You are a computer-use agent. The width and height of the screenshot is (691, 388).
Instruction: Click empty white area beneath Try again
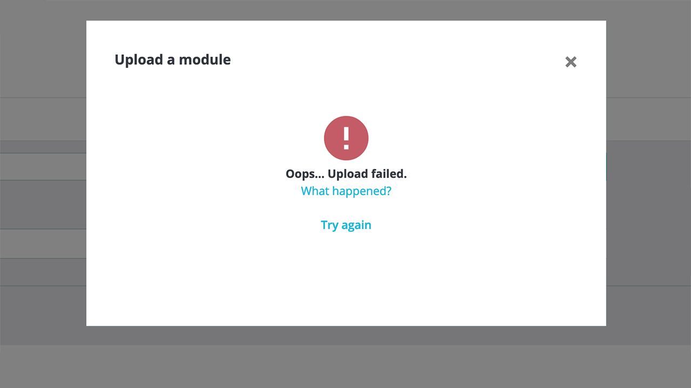point(346,278)
